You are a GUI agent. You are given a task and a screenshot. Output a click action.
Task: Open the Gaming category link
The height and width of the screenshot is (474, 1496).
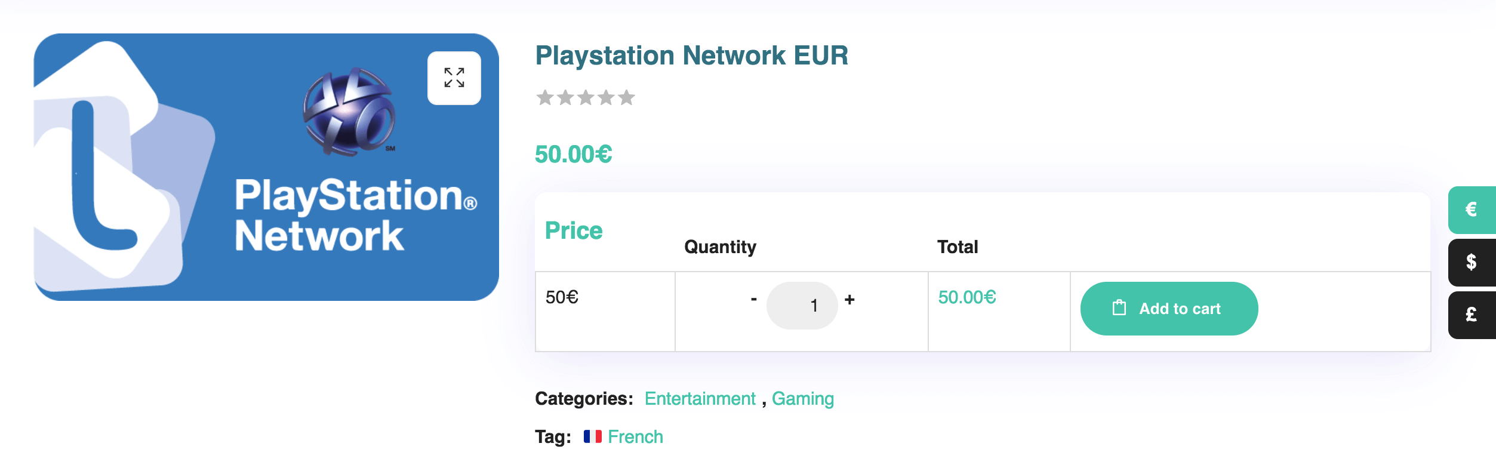(x=802, y=399)
